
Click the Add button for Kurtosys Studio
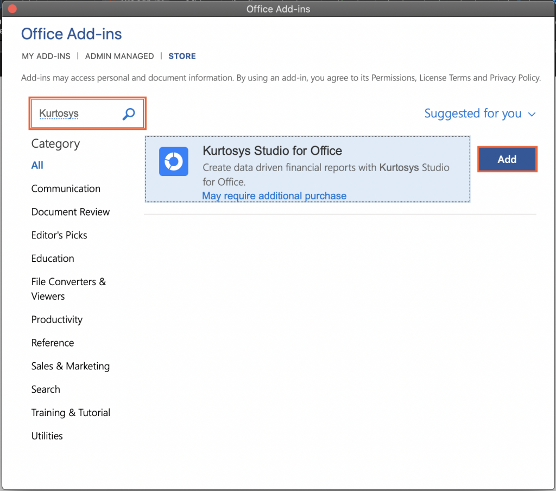point(507,159)
